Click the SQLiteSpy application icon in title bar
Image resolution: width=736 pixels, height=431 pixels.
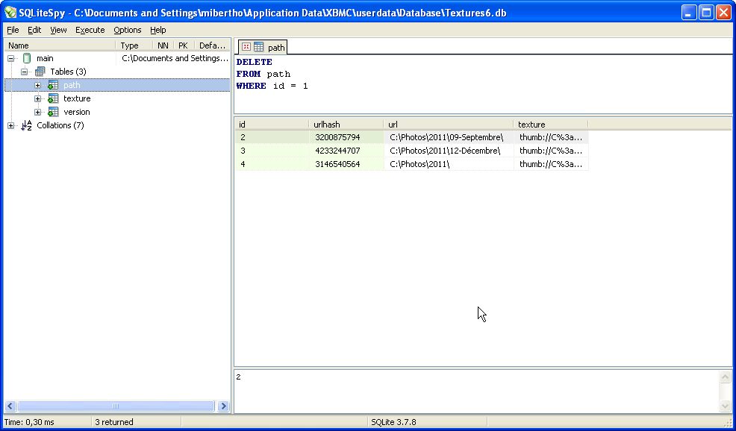10,13
